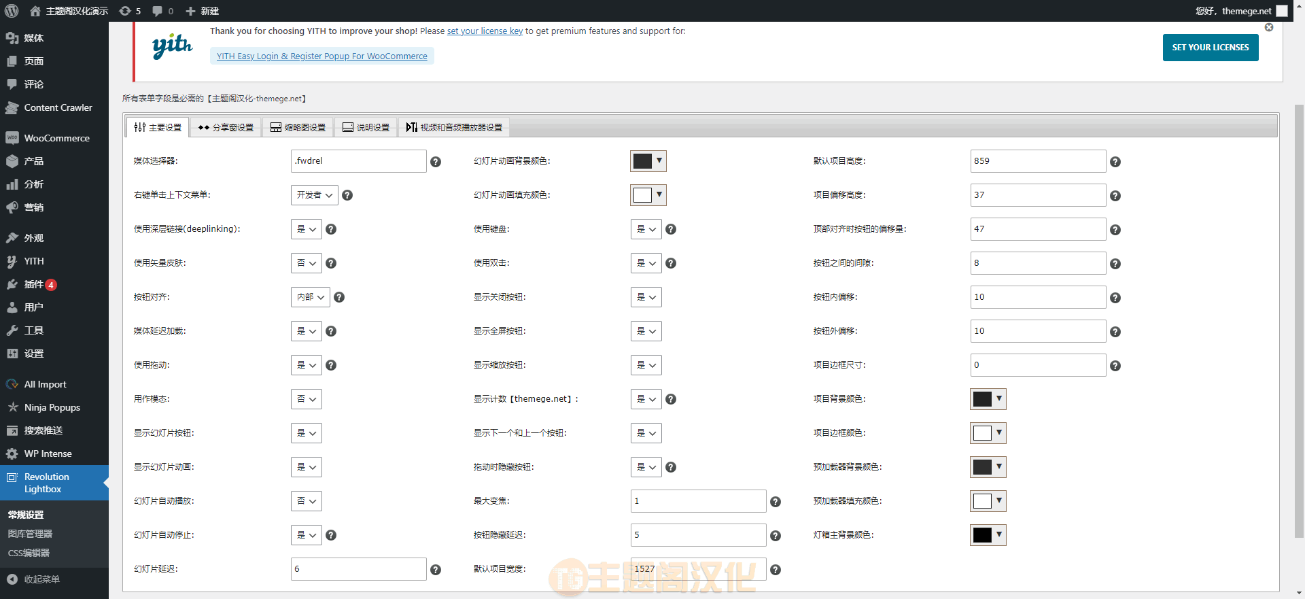Pick the 项目边框颜色 color swatch
Image resolution: width=1305 pixels, height=599 pixels.
pos(988,433)
